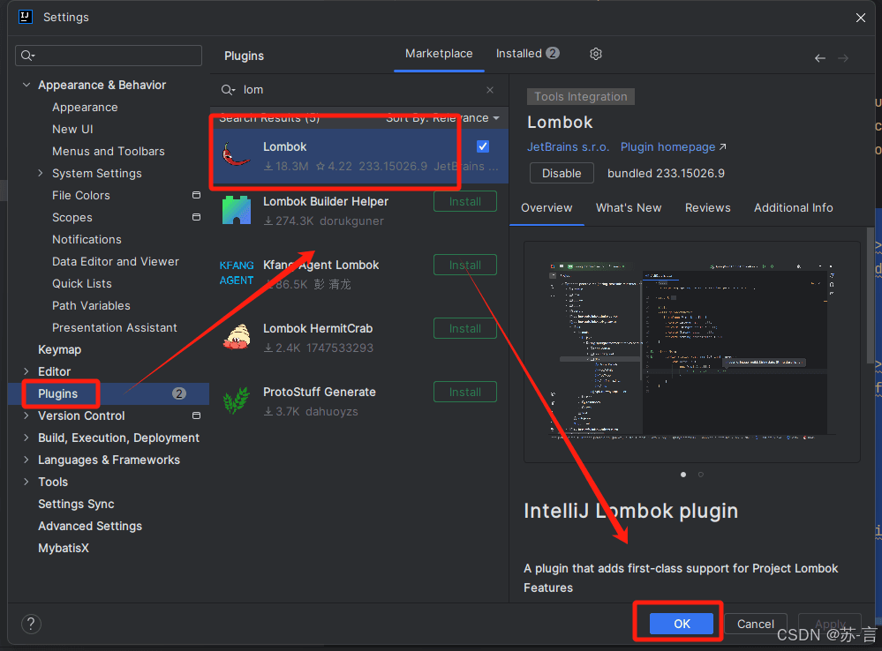The height and width of the screenshot is (651, 882).
Task: Expand the Version Control section
Action: (x=26, y=415)
